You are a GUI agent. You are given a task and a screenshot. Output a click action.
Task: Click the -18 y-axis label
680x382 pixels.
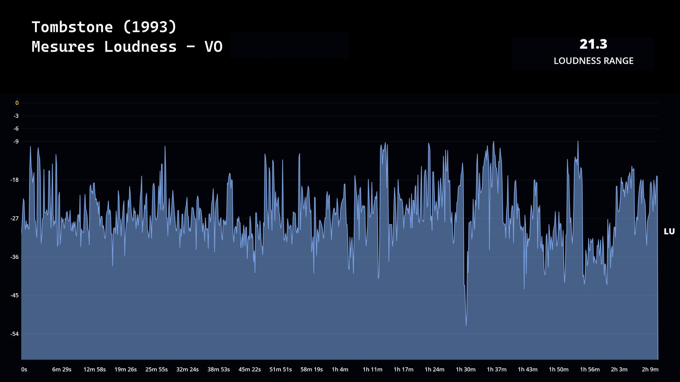(x=15, y=180)
